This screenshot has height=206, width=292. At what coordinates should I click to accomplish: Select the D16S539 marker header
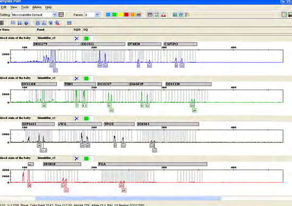pyautogui.click(x=145, y=84)
